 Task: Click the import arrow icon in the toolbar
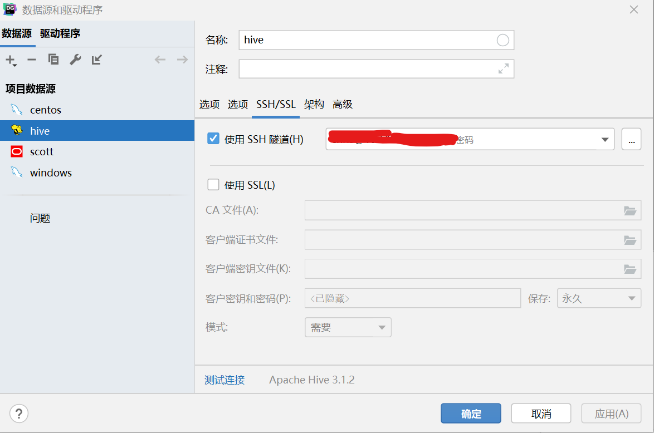point(96,60)
